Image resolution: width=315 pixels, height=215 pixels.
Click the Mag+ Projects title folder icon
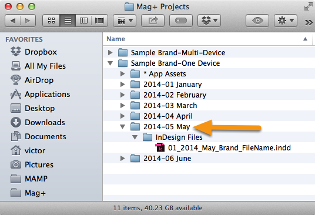129,6
